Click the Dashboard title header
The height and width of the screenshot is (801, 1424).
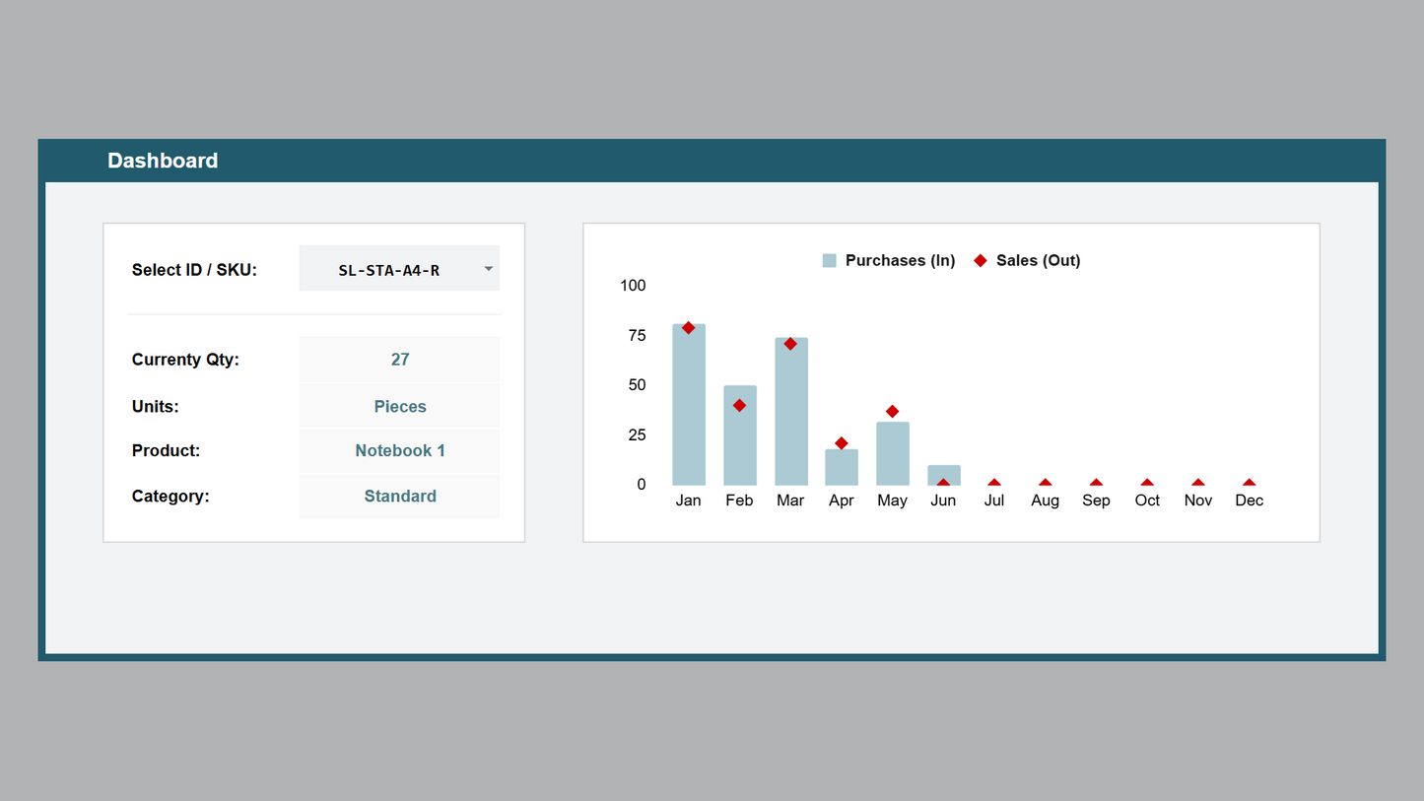tap(163, 161)
